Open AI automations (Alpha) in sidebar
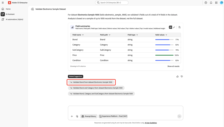 pos(14,19)
